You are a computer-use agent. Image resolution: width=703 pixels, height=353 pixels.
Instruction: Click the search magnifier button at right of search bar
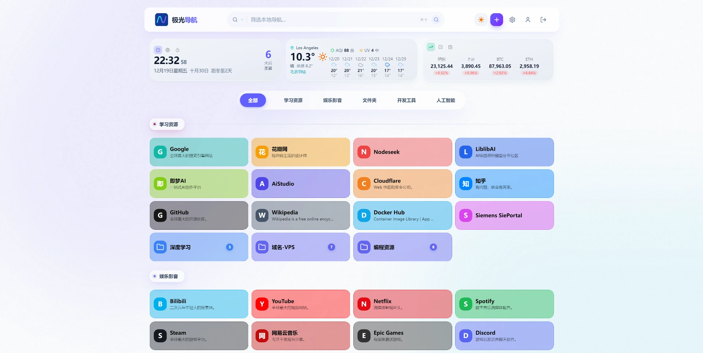click(436, 20)
